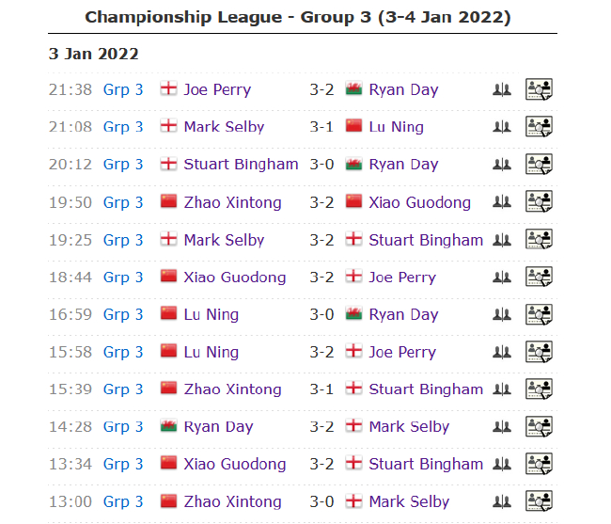
Task: Open head-to-head icon for Perry vs Day
Action: (x=501, y=89)
